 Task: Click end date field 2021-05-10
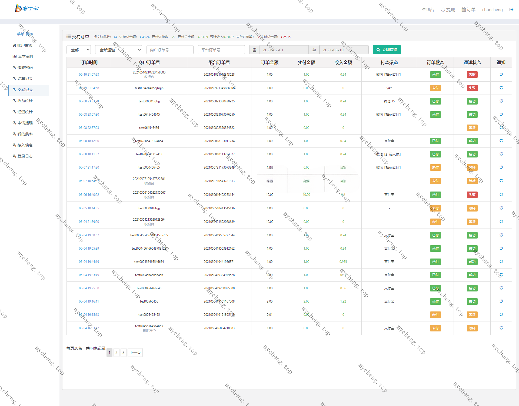344,50
